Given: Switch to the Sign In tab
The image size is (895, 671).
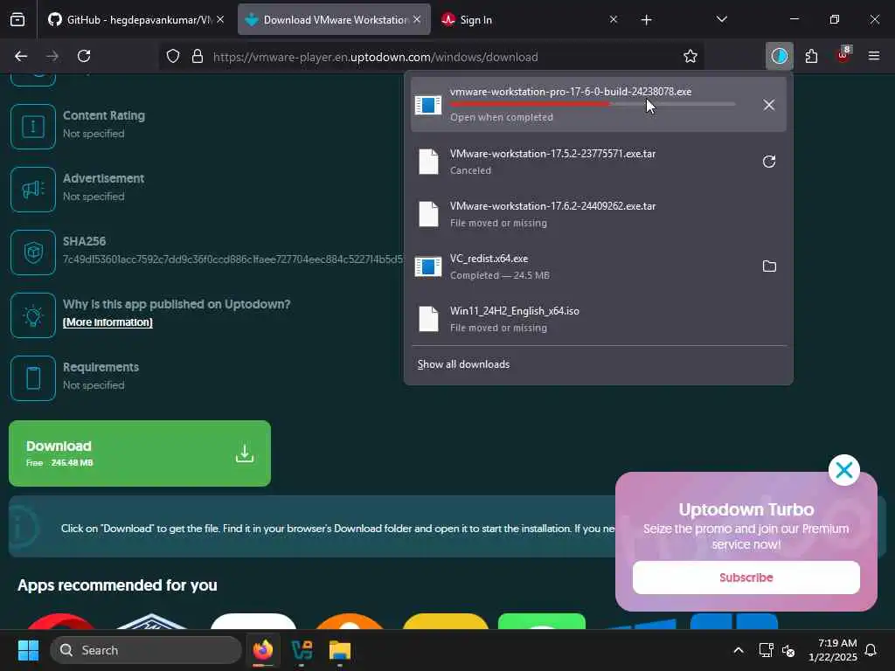Looking at the screenshot, I should click(x=529, y=20).
